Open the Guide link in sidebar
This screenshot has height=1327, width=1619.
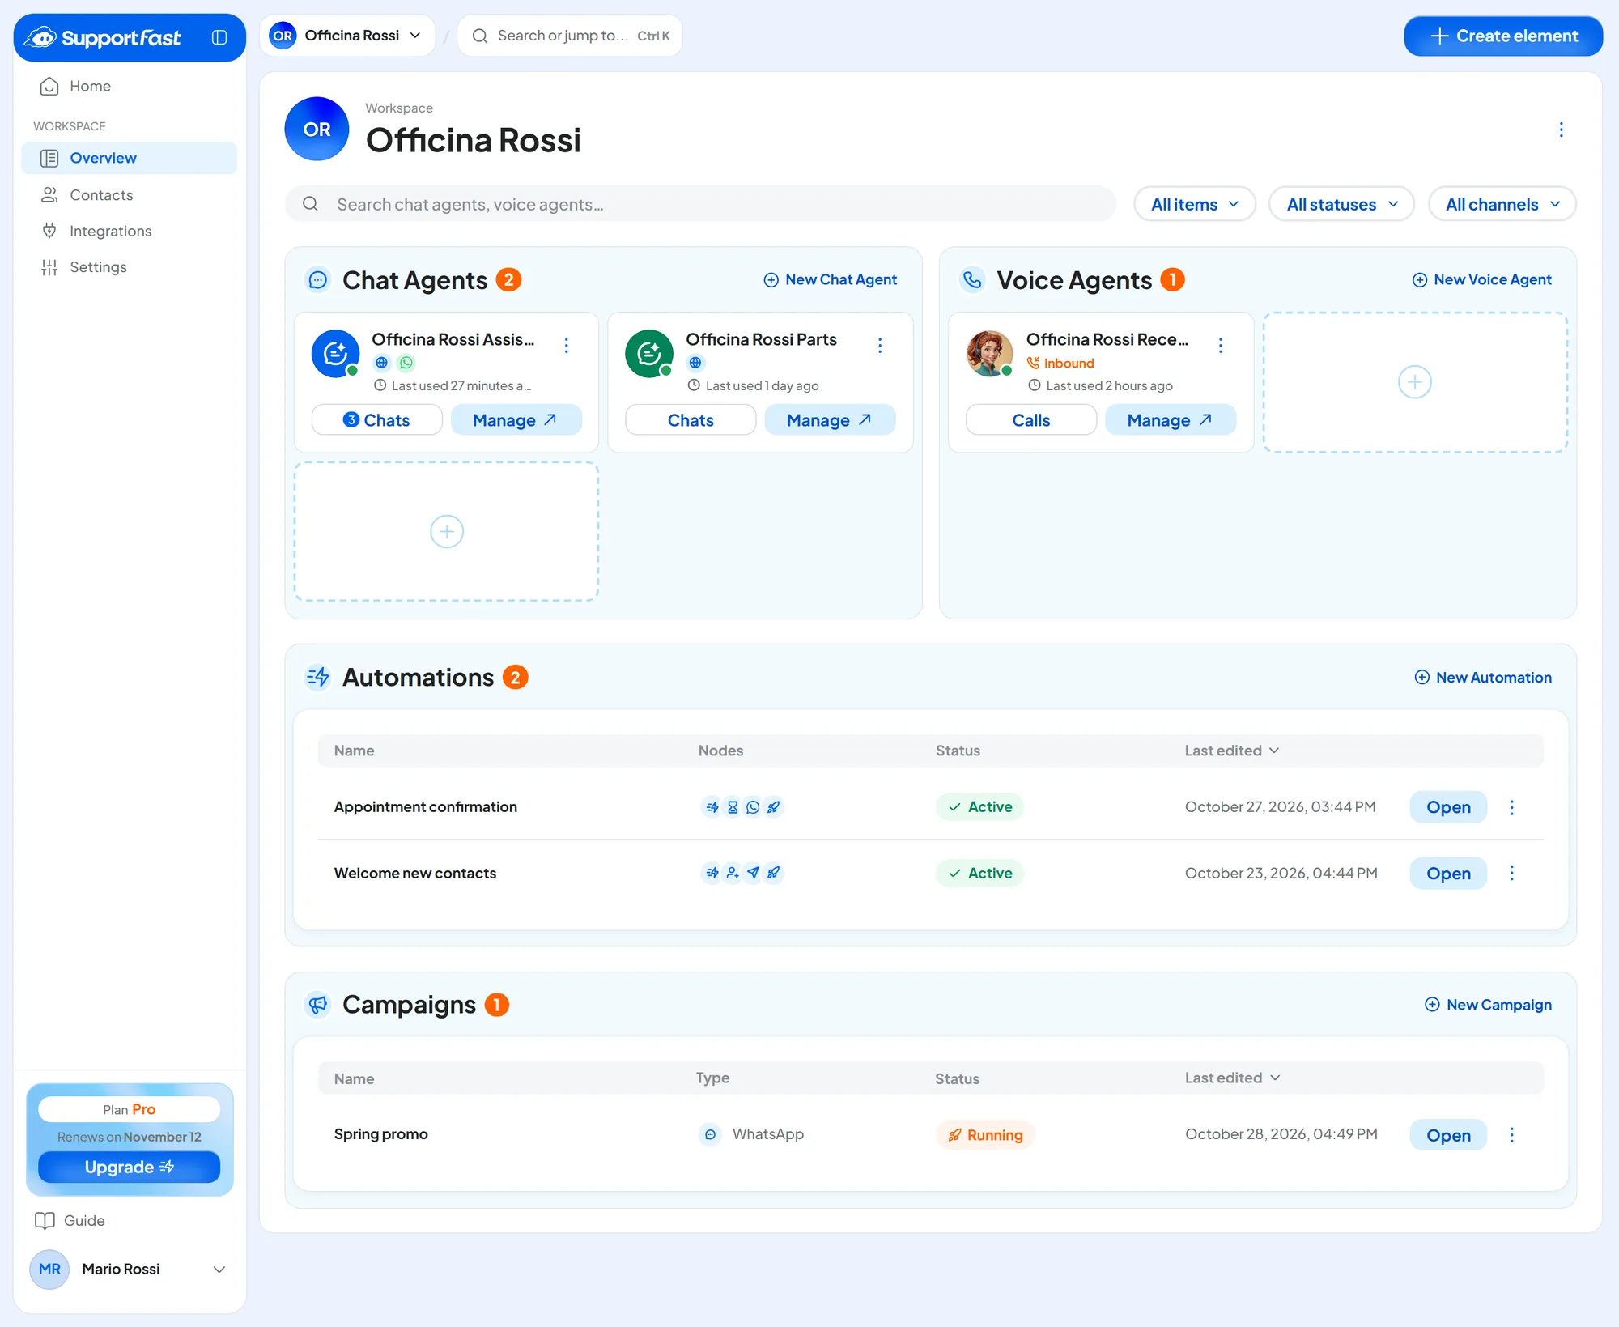point(70,1220)
